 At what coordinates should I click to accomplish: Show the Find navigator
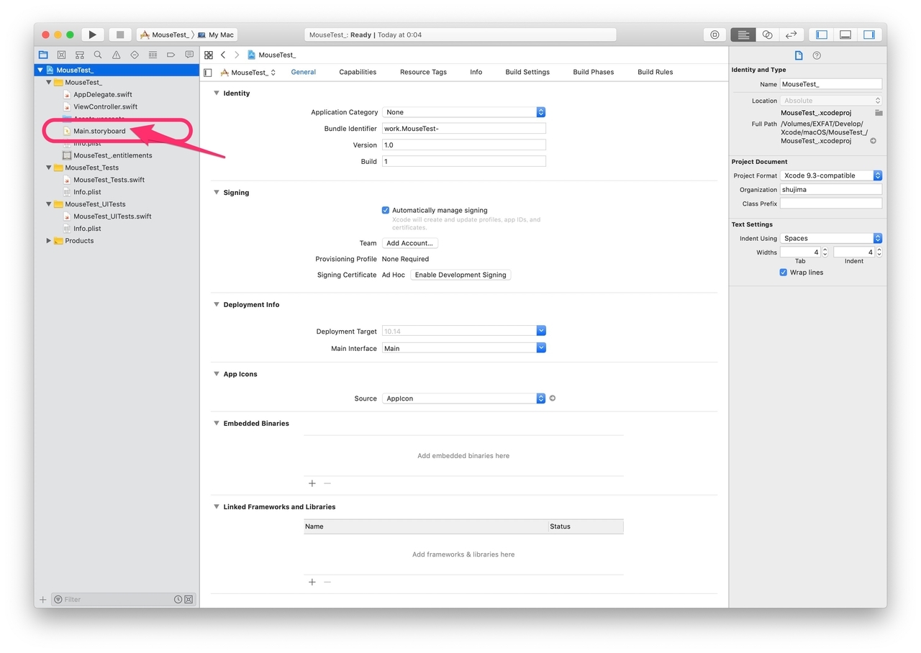(98, 55)
